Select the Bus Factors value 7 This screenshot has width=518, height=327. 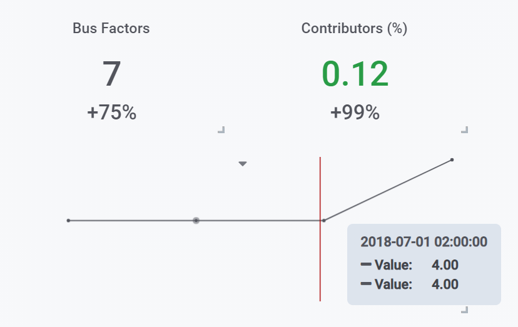point(111,74)
